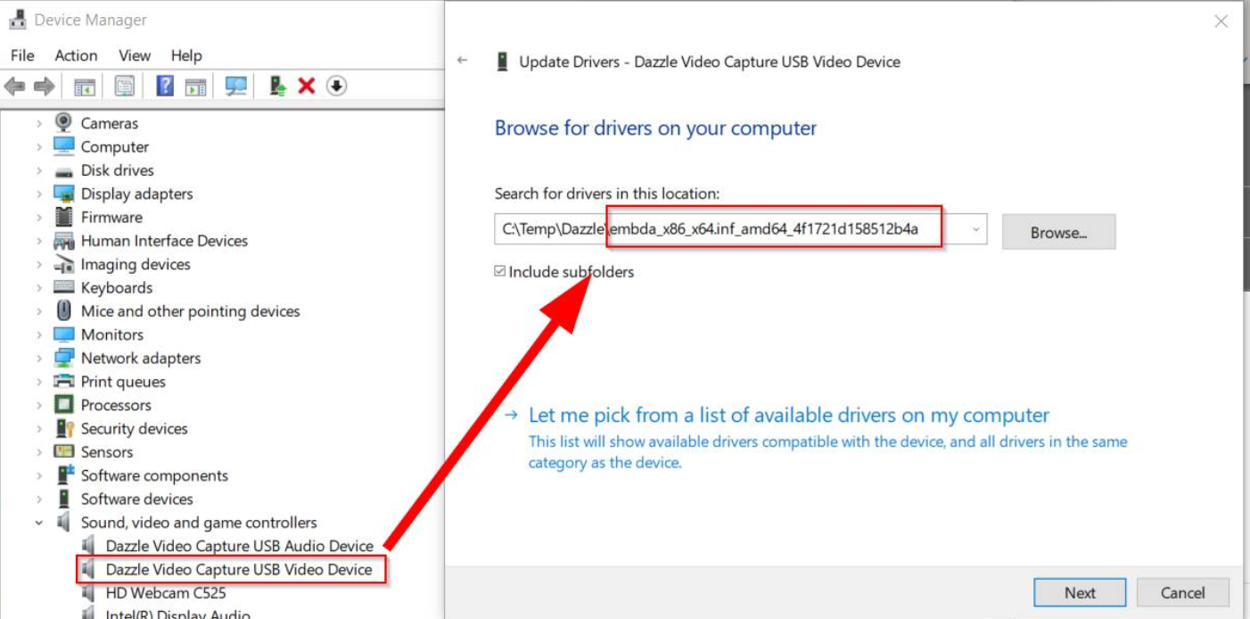Click Let me pick from available drivers link
Screen dimensions: 1250x619
(788, 416)
